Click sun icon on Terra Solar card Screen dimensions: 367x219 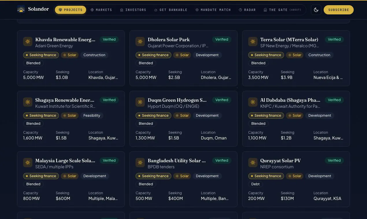tap(253, 41)
